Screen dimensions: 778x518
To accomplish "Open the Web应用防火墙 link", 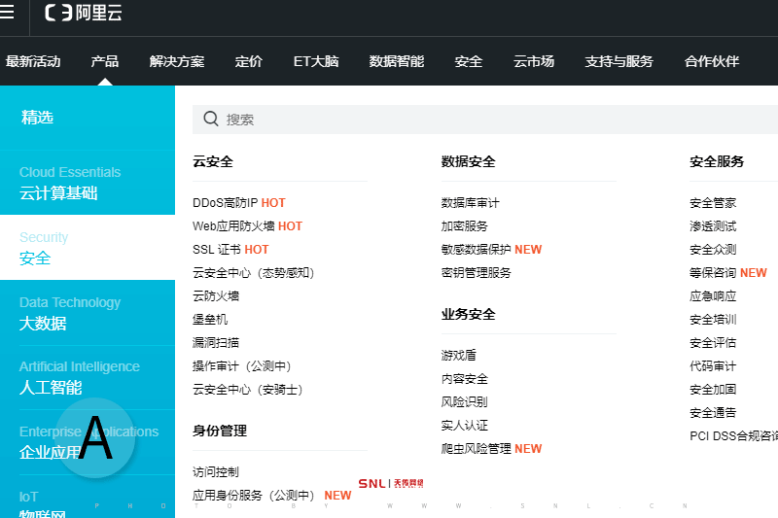I will [233, 226].
